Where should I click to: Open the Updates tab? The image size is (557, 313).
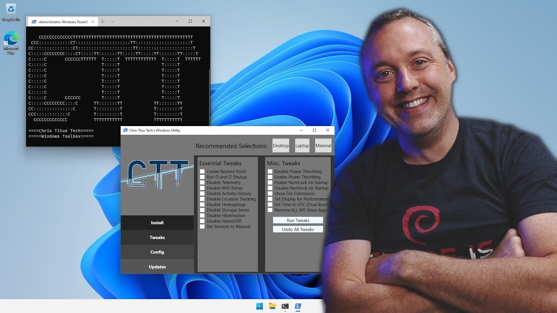(157, 266)
